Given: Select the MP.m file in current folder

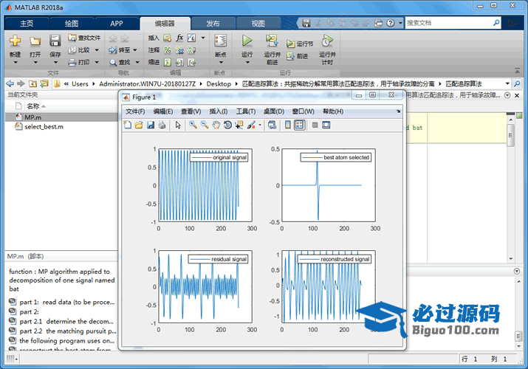Looking at the screenshot, I should (61, 117).
